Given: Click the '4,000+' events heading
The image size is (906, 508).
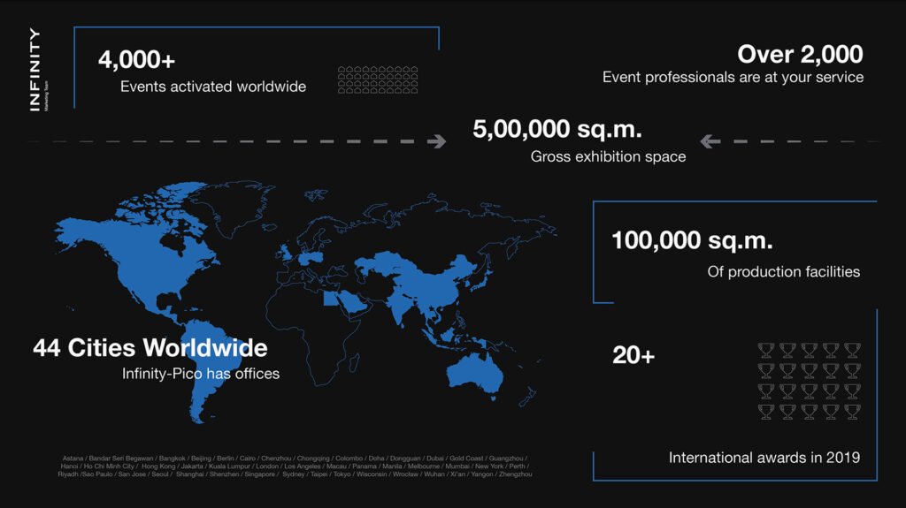Looking at the screenshot, I should click(x=137, y=60).
